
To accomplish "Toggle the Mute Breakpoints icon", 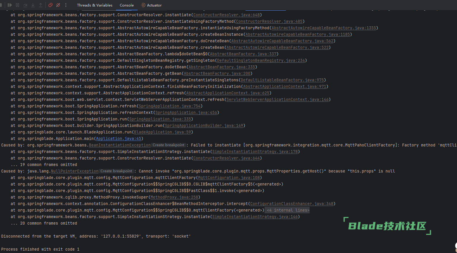I will [x=58, y=5].
